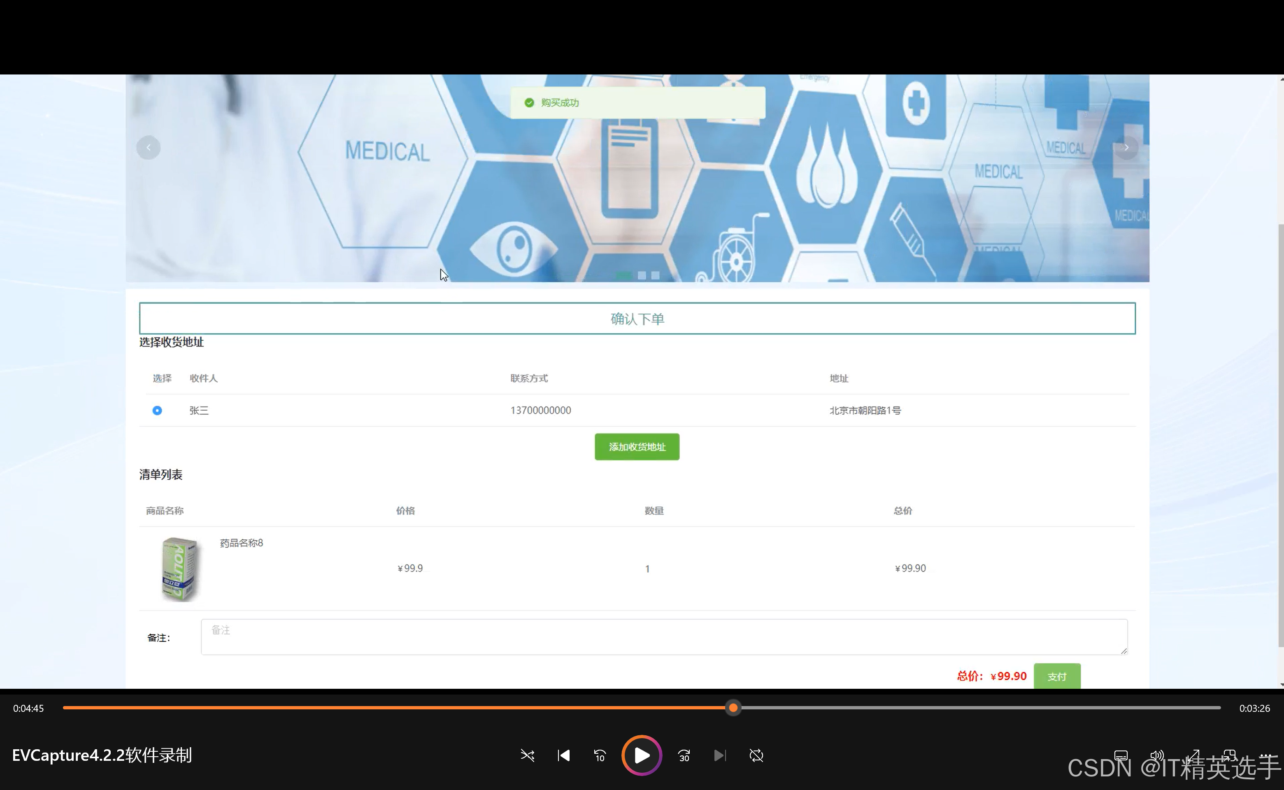Click the video seek bar handle

click(733, 708)
